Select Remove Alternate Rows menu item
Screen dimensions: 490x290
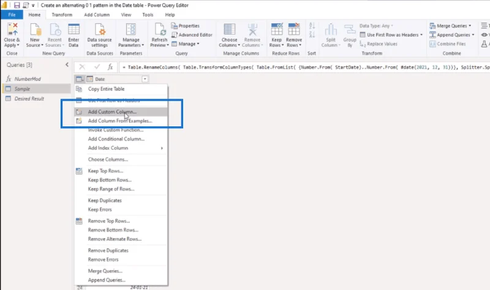point(121,239)
